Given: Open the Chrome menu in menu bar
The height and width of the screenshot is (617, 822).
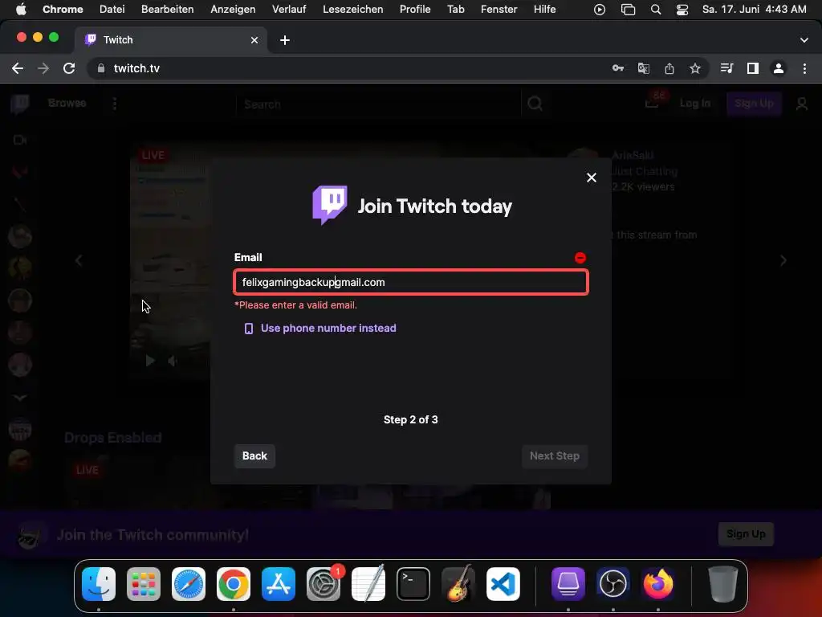Looking at the screenshot, I should point(63,10).
